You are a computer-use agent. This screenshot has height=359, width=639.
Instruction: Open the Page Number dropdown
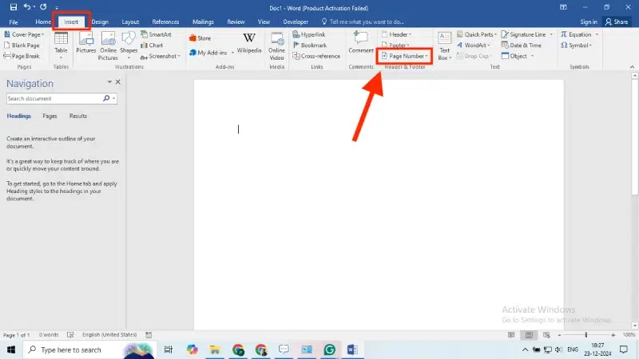point(405,56)
